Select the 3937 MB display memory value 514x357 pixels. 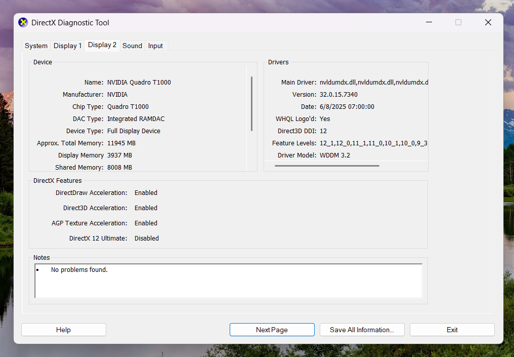[120, 155]
